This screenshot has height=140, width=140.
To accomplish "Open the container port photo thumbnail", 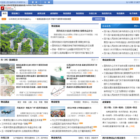I will (58, 112).
